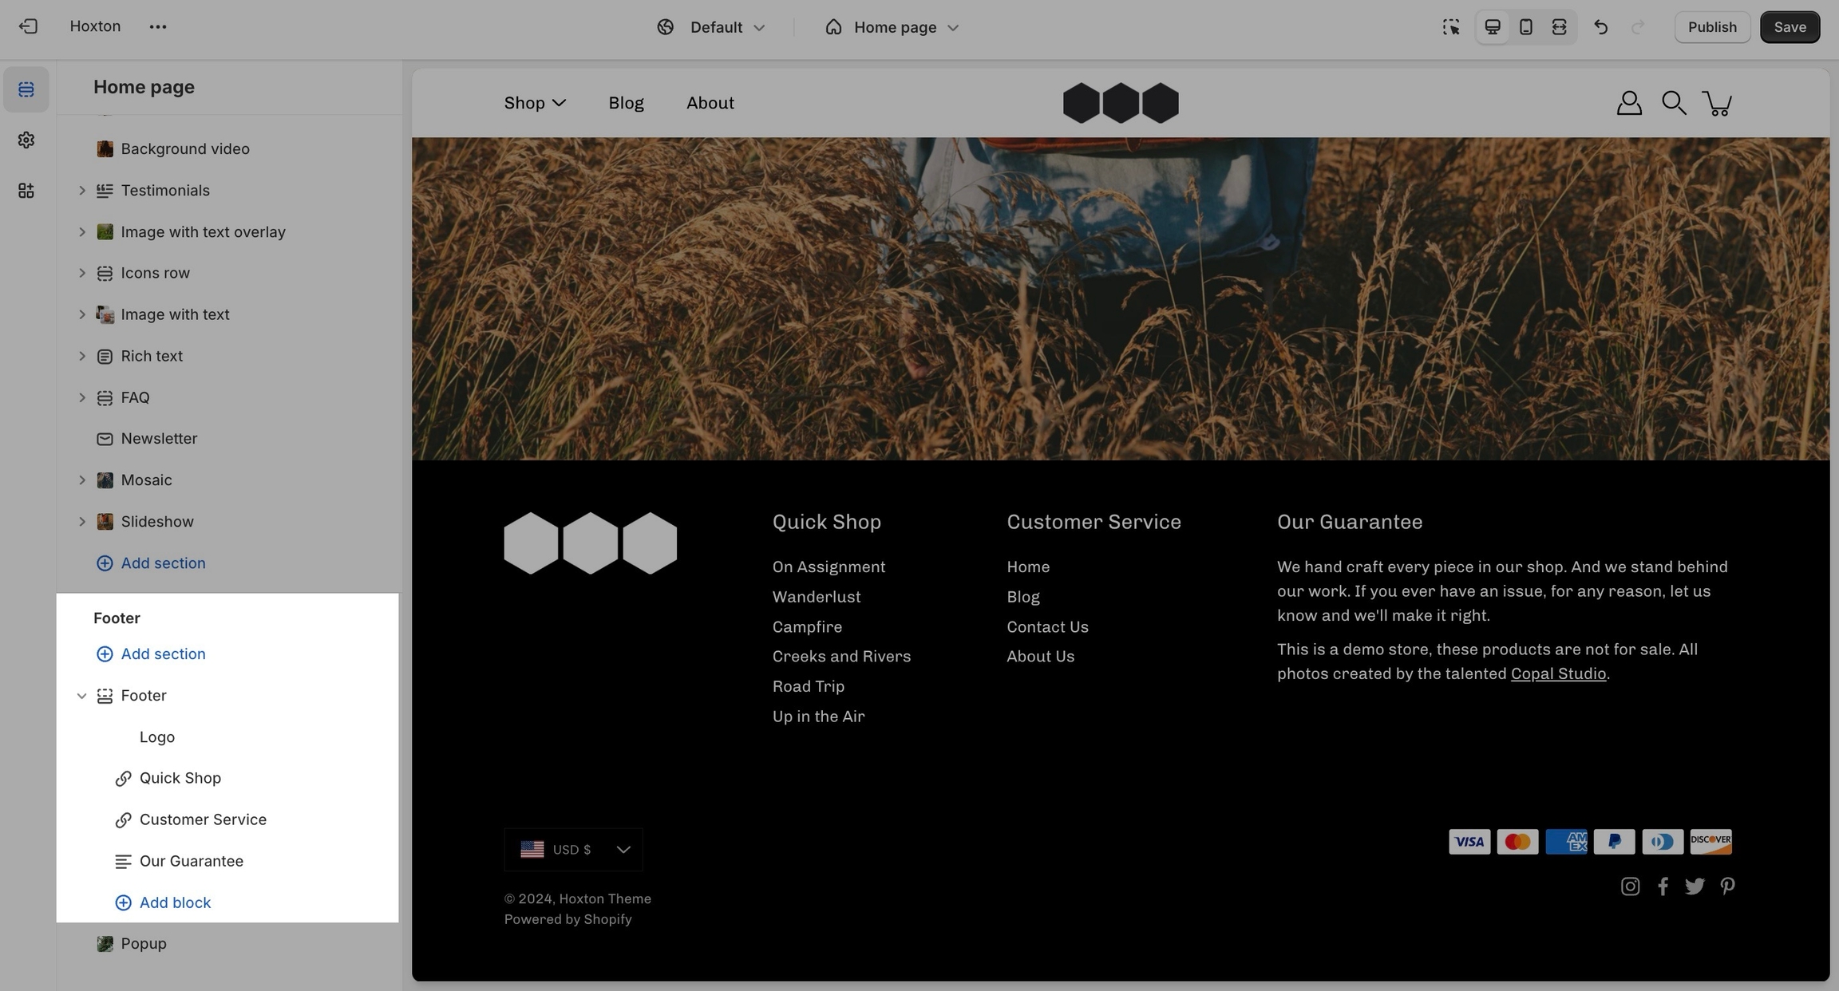This screenshot has height=991, width=1839.
Task: Open the Hoxton theme three-dots menu
Action: [157, 26]
